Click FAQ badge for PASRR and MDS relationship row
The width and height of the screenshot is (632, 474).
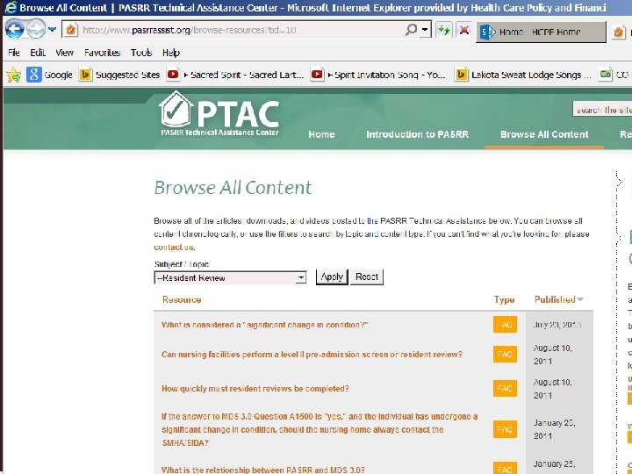point(505,469)
